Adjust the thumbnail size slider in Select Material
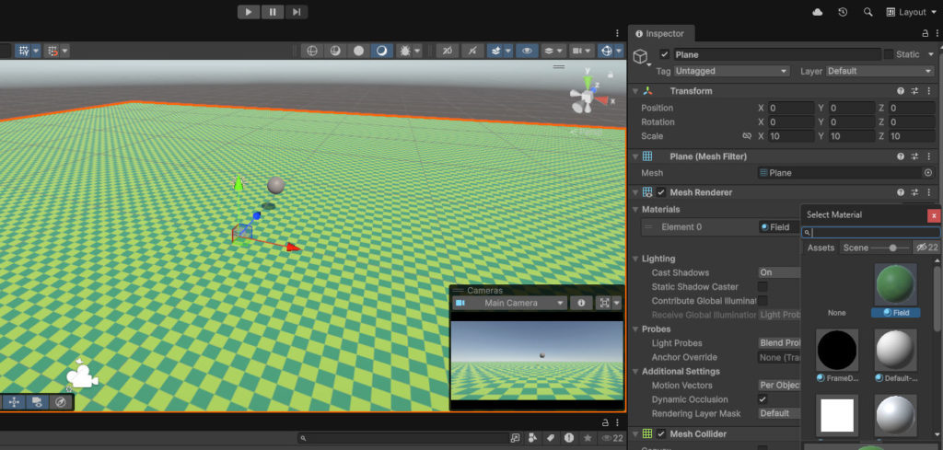This screenshot has width=943, height=450. coord(892,248)
